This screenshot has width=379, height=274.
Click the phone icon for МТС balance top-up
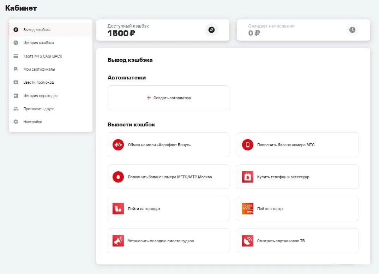tap(247, 145)
